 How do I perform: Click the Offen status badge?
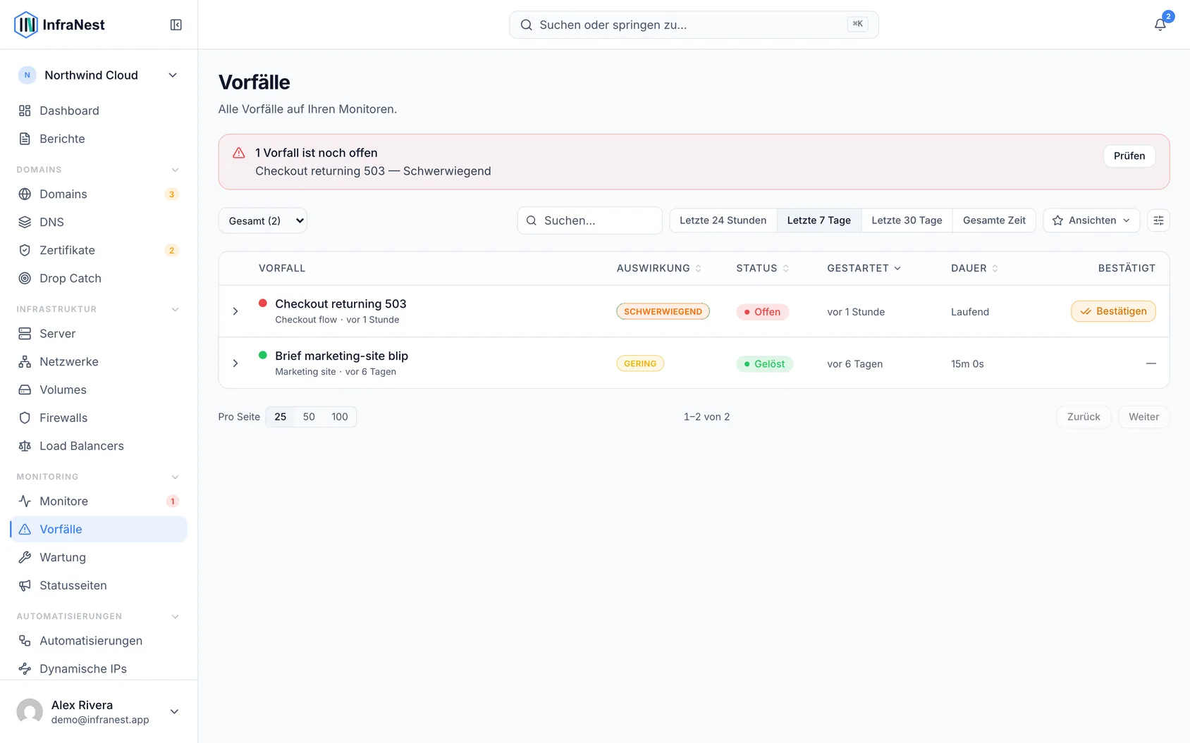click(x=762, y=312)
